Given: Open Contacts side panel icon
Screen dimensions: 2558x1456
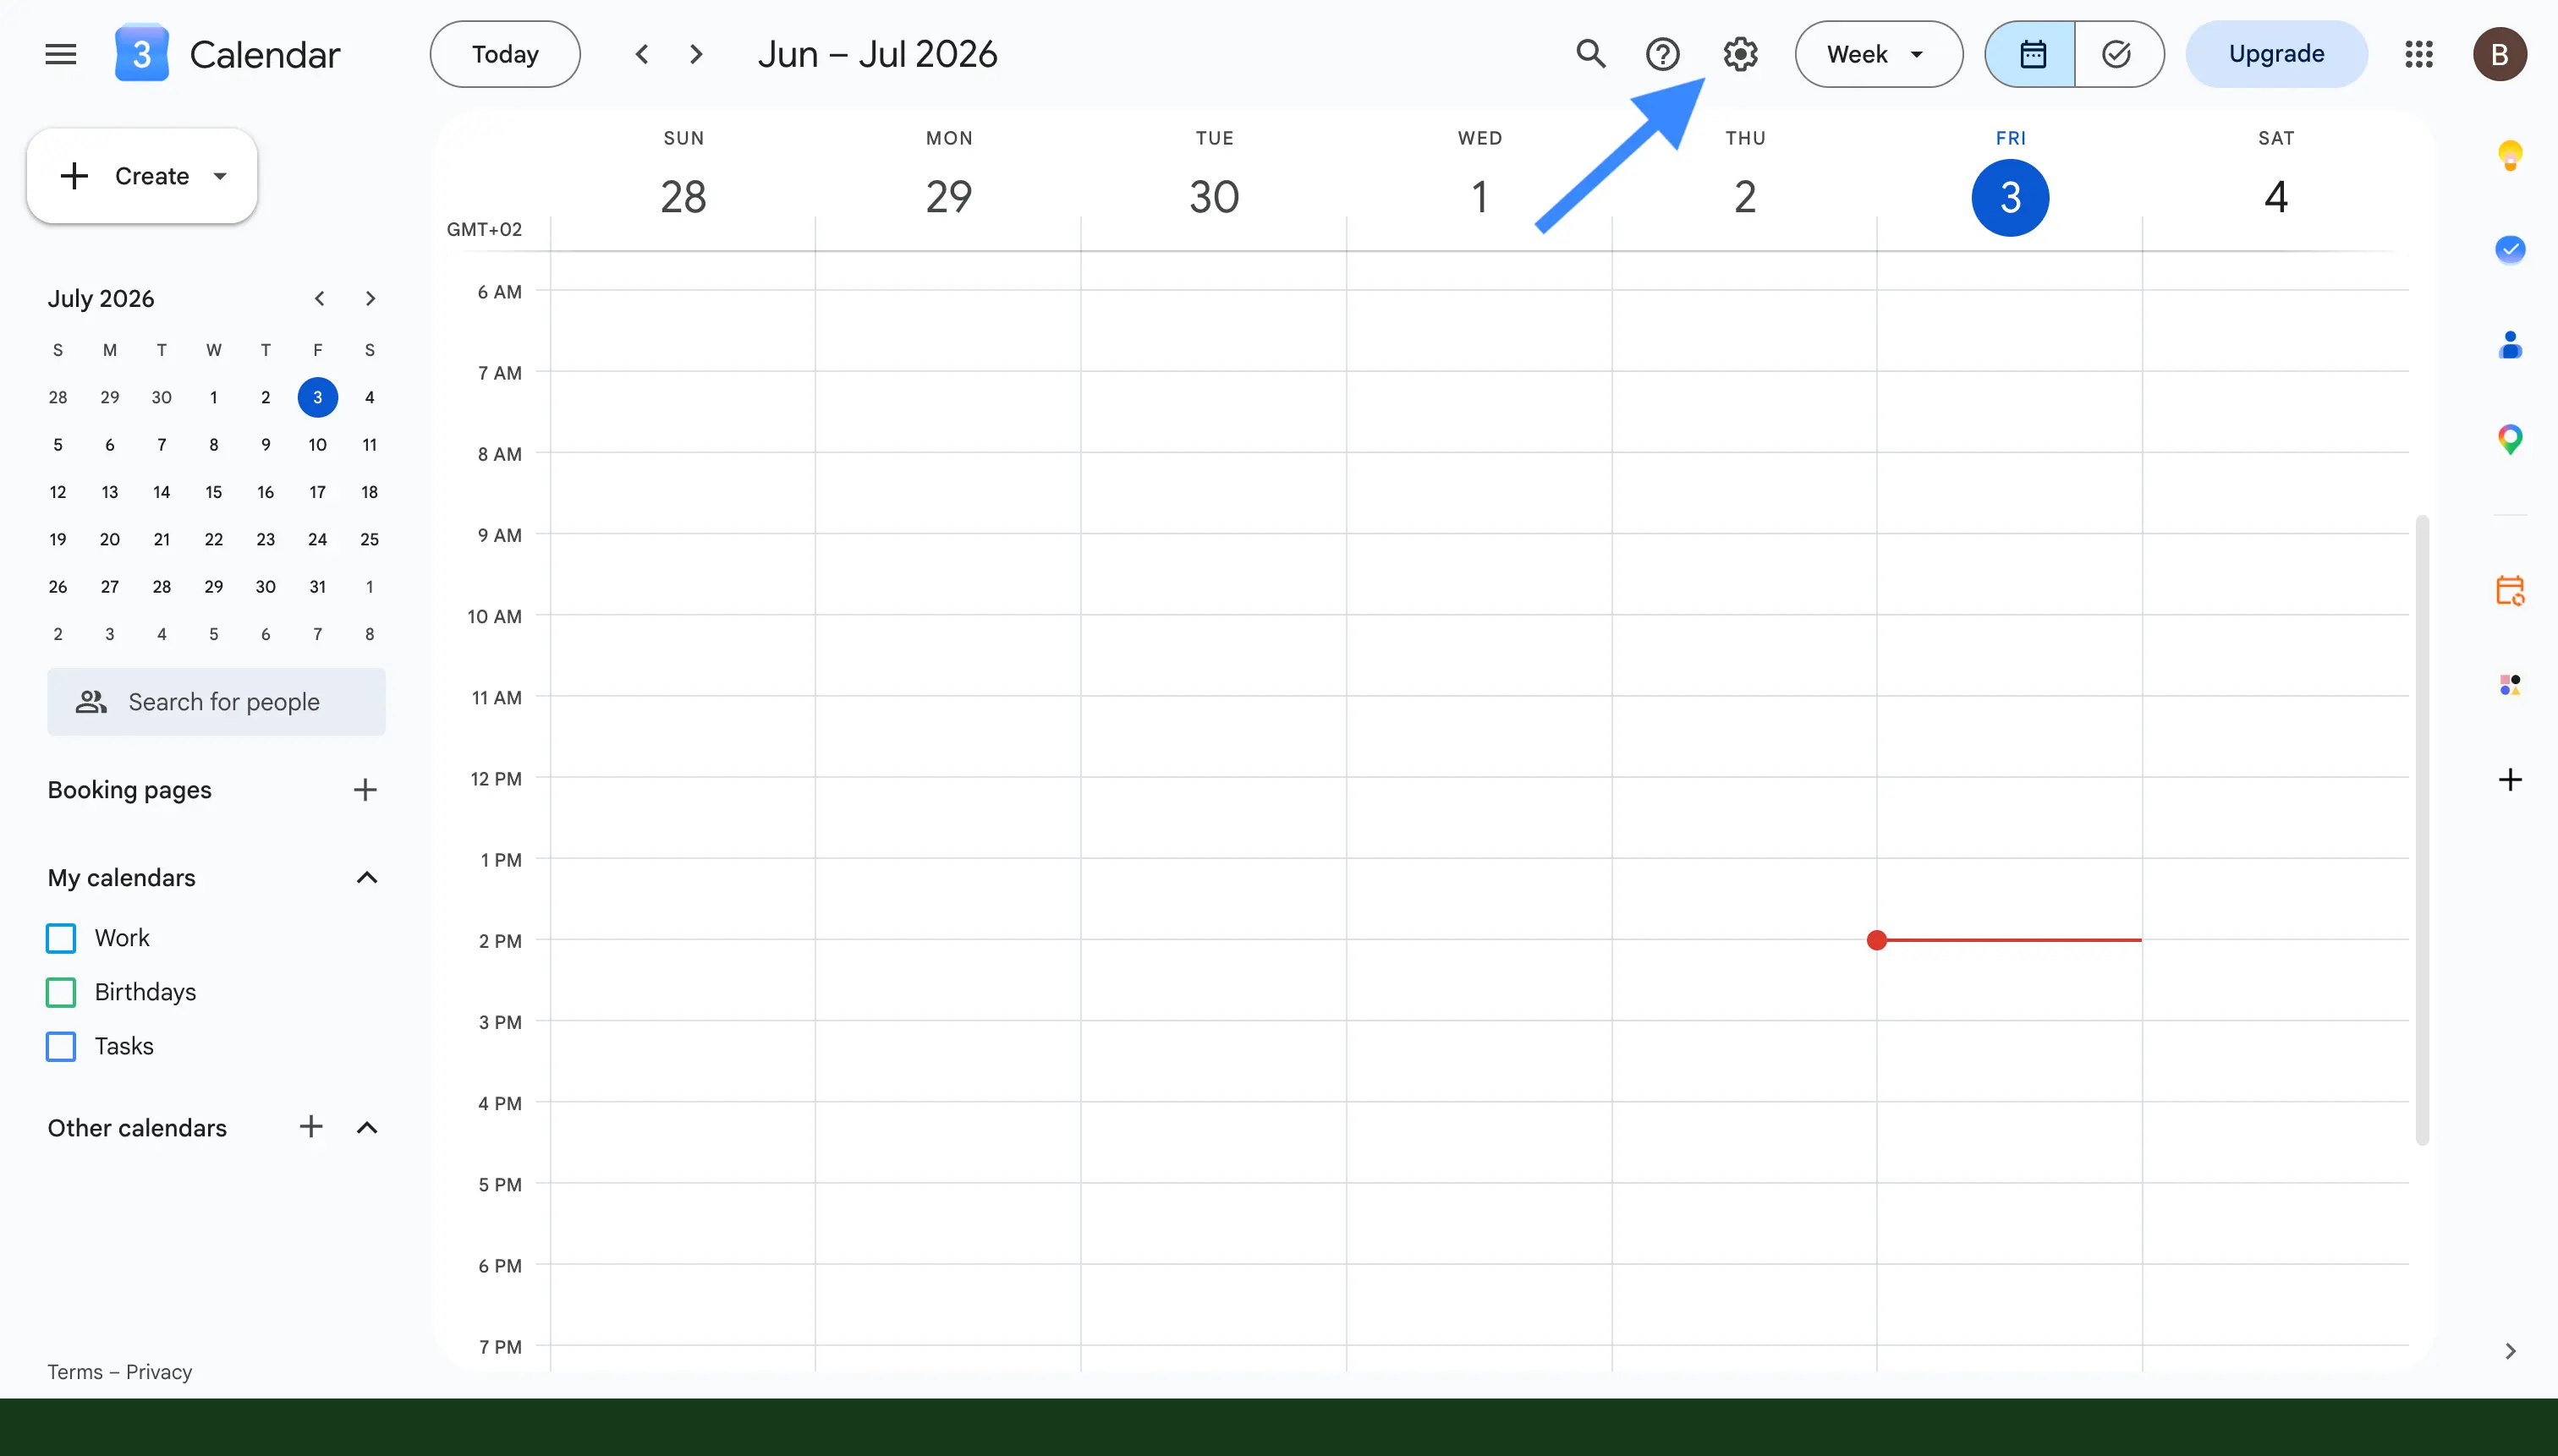Looking at the screenshot, I should pyautogui.click(x=2510, y=345).
